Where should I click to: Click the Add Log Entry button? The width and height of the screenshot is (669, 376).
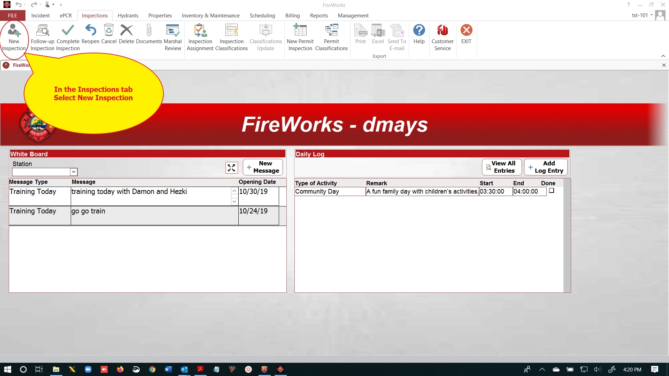pyautogui.click(x=546, y=167)
